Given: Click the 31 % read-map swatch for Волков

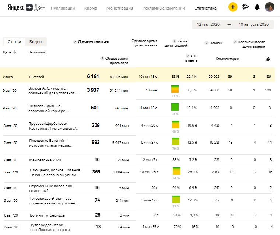Looking at the screenshot, I should pos(175,89).
